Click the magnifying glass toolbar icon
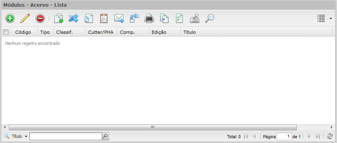Screen dimensions: 337x143 (209, 18)
